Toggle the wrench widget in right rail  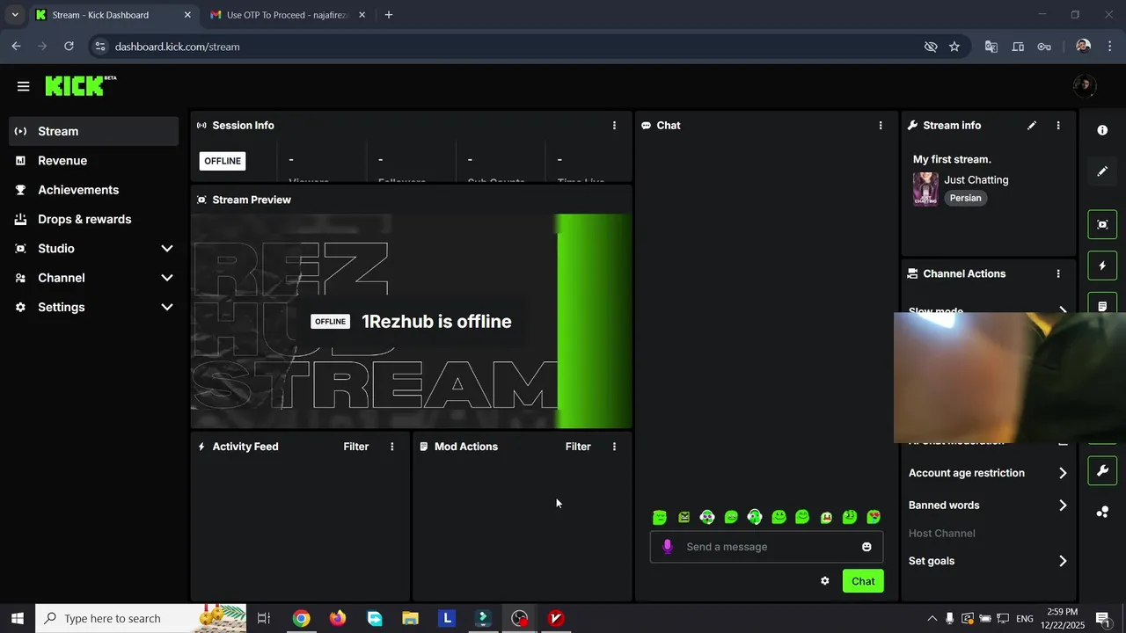point(1102,471)
